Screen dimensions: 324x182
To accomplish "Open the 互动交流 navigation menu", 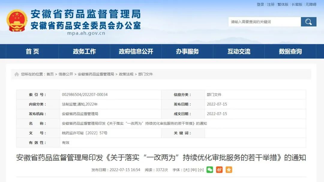I will click(x=238, y=51).
